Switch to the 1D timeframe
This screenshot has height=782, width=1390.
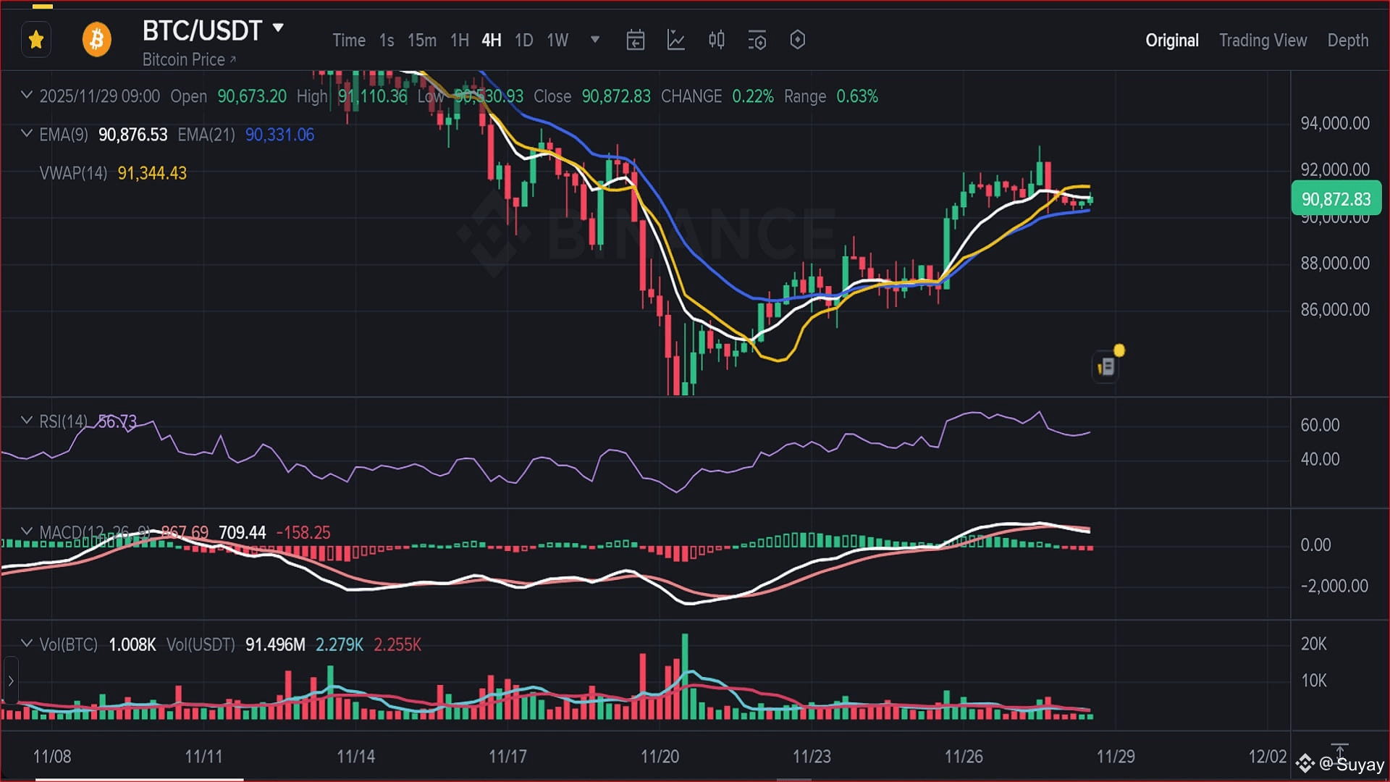coord(523,41)
